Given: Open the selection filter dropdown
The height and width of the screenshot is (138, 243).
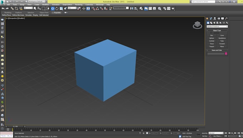Looking at the screenshot, I should (x=28, y=8).
